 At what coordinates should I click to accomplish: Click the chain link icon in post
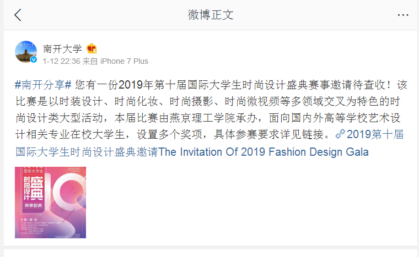340,133
